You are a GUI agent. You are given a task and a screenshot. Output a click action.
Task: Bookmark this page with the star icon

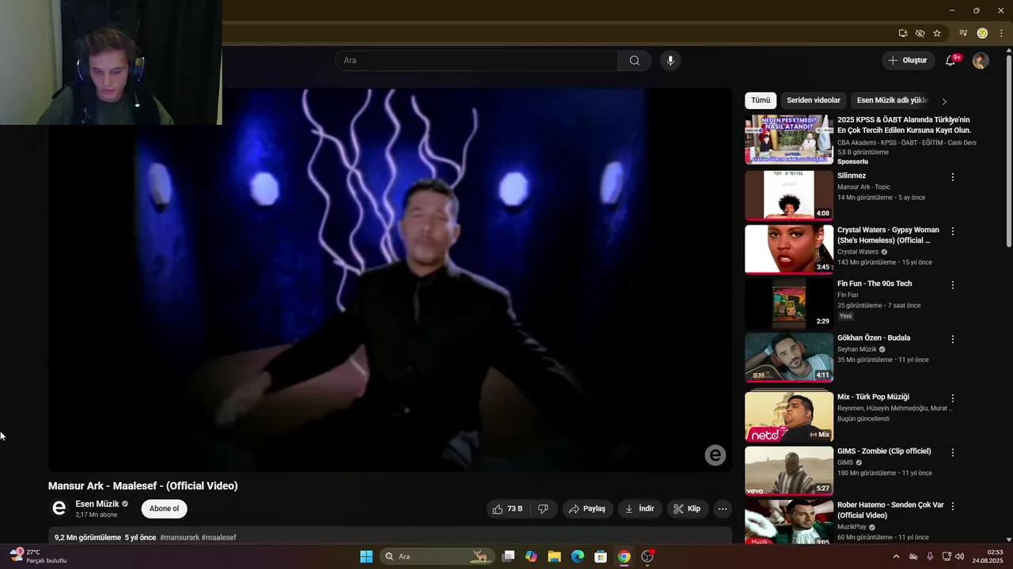(937, 33)
